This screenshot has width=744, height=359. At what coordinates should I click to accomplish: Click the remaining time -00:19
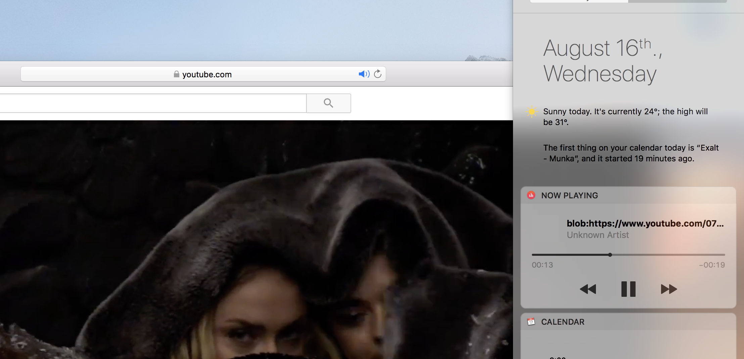pos(712,265)
